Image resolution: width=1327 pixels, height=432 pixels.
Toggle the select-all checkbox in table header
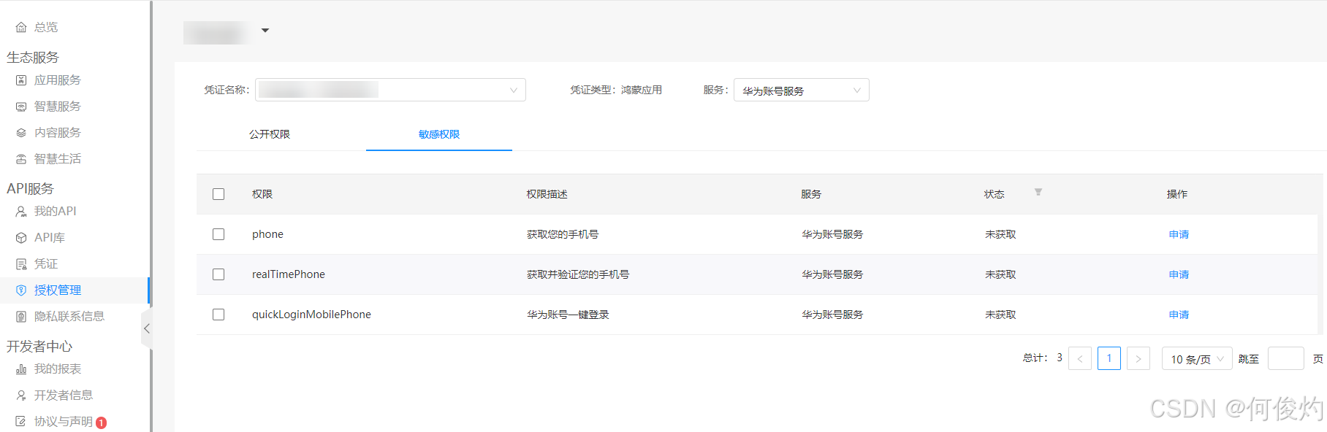pyautogui.click(x=218, y=194)
